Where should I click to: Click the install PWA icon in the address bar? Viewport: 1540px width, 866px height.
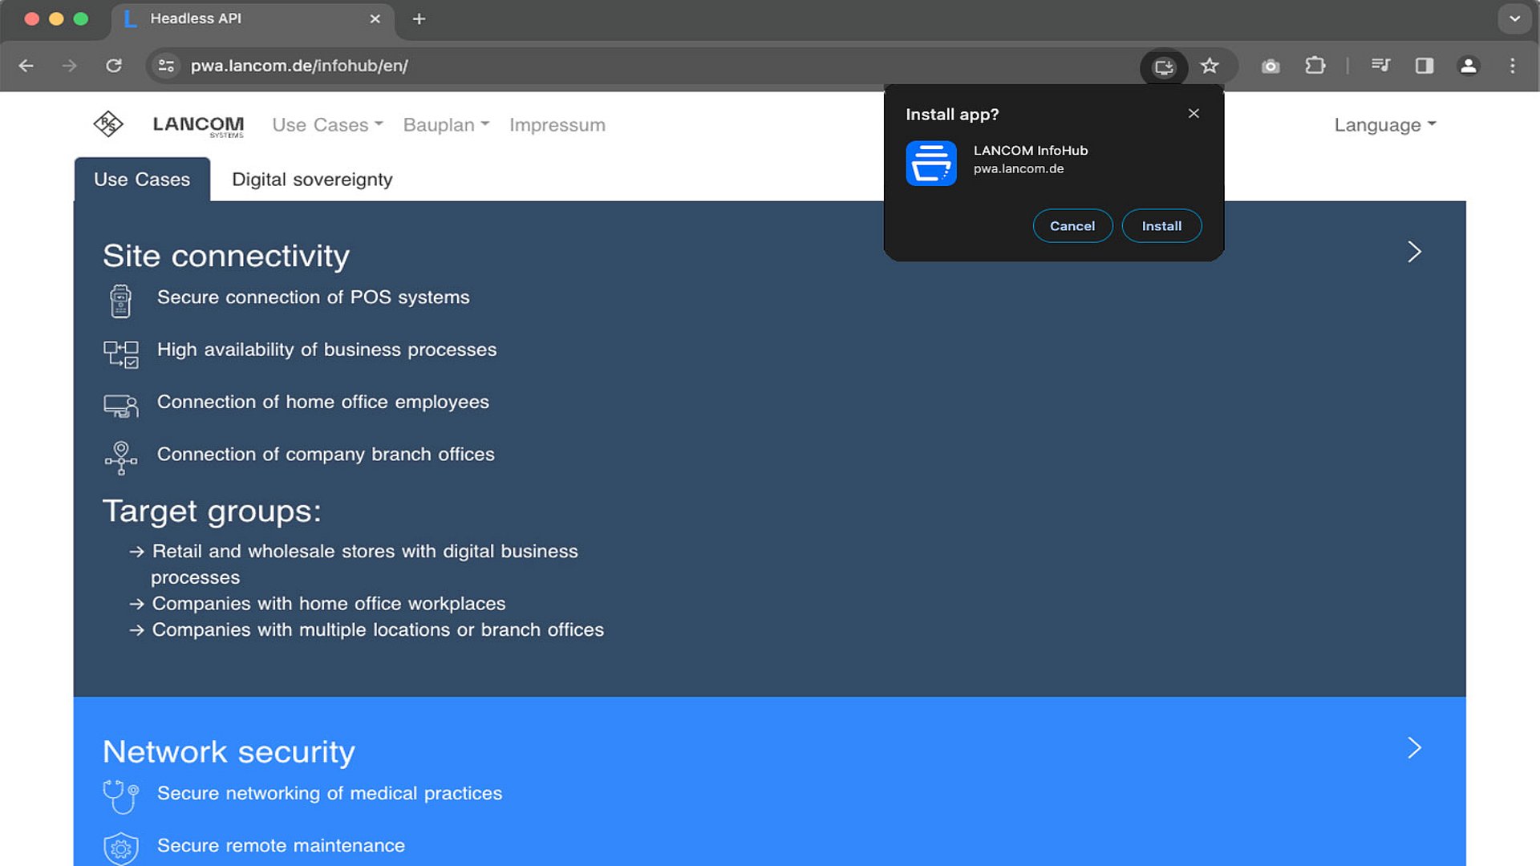click(1164, 67)
